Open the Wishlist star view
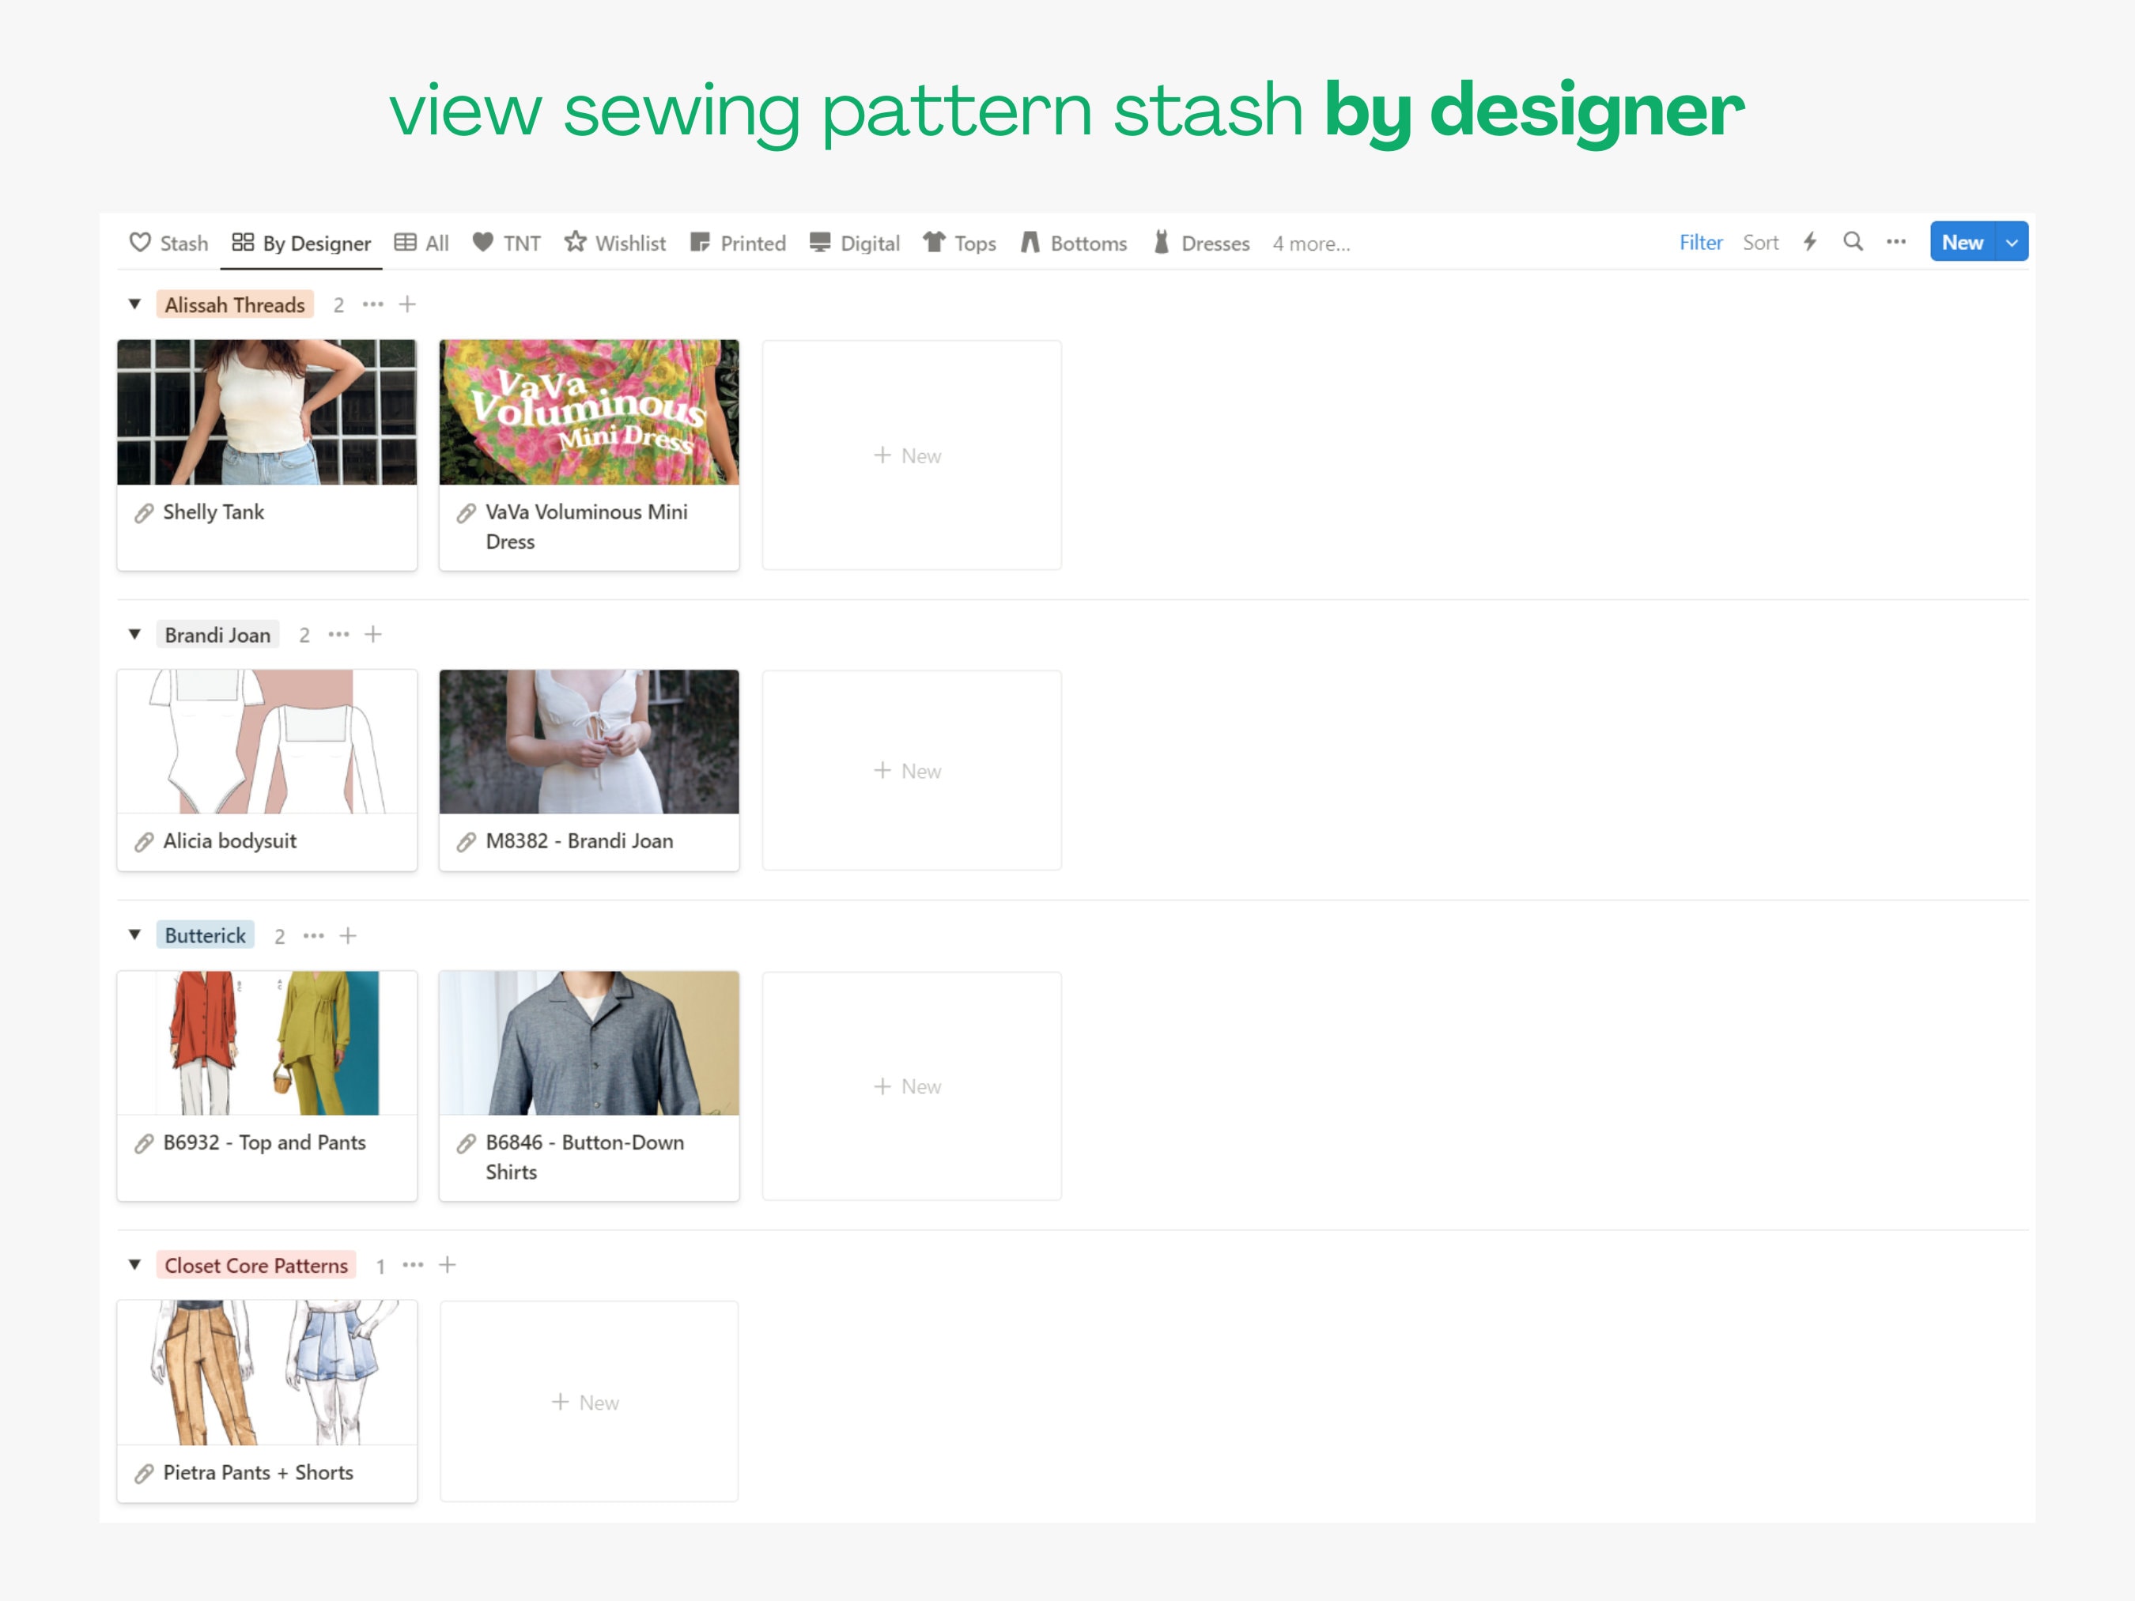Image resolution: width=2135 pixels, height=1601 pixels. (x=615, y=244)
